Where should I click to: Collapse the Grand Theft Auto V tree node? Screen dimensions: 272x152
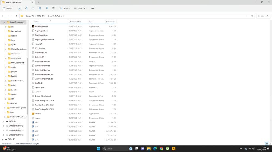pyautogui.click(x=5, y=22)
